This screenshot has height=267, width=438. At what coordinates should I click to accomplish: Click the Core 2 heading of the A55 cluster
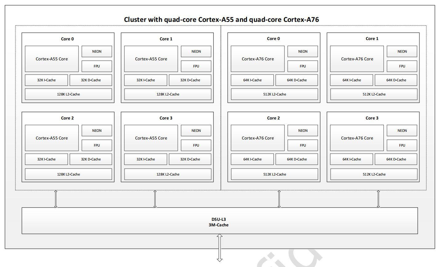[67, 118]
